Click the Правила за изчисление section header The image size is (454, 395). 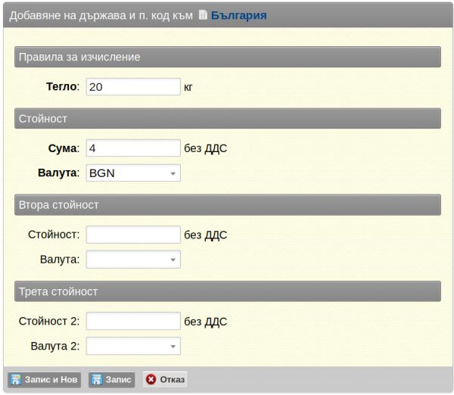point(227,58)
